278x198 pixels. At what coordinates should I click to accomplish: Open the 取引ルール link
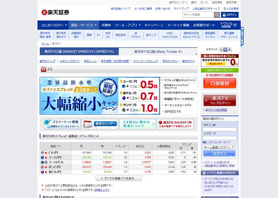90,61
